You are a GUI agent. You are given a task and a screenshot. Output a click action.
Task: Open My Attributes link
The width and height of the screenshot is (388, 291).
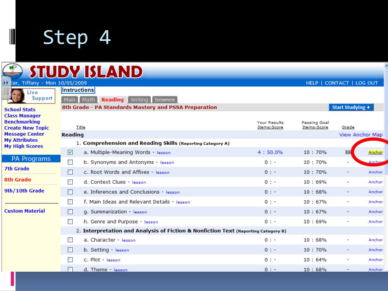tap(21, 140)
